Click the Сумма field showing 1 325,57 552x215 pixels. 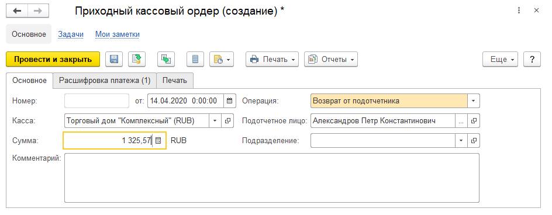pyautogui.click(x=108, y=141)
